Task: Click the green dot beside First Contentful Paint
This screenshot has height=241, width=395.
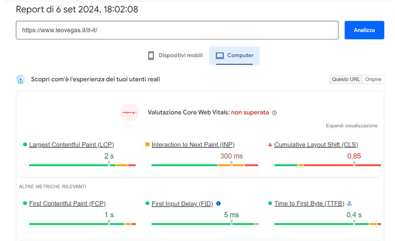Action: coord(25,203)
